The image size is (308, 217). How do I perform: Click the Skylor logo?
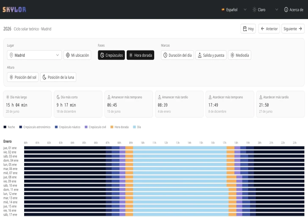(x=14, y=9)
